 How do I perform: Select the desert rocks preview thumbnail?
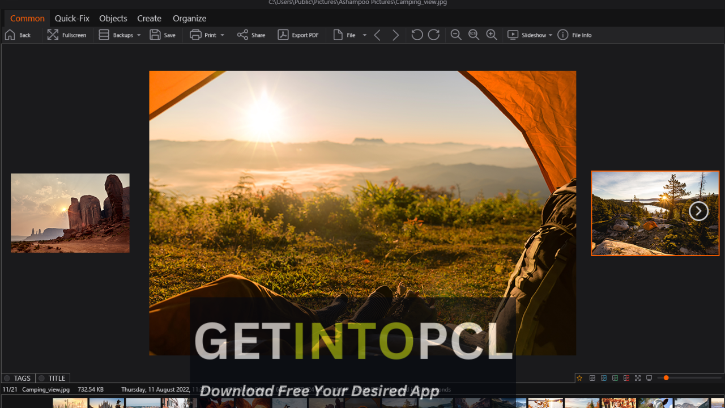(70, 213)
